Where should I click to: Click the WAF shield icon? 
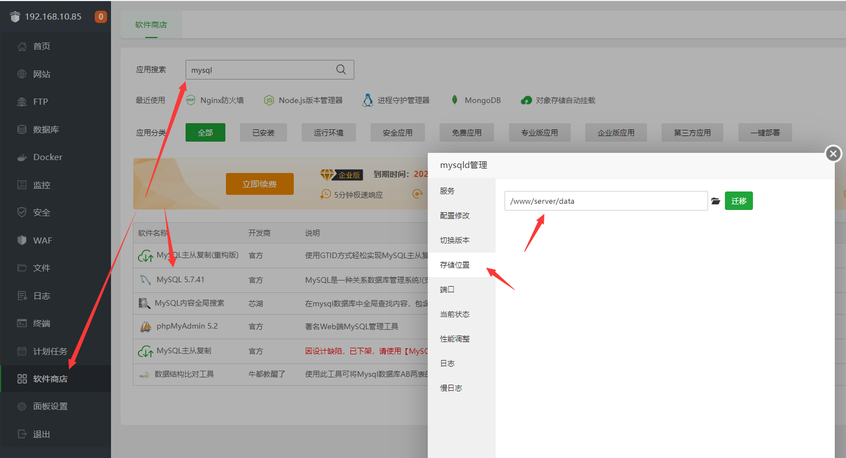[22, 240]
